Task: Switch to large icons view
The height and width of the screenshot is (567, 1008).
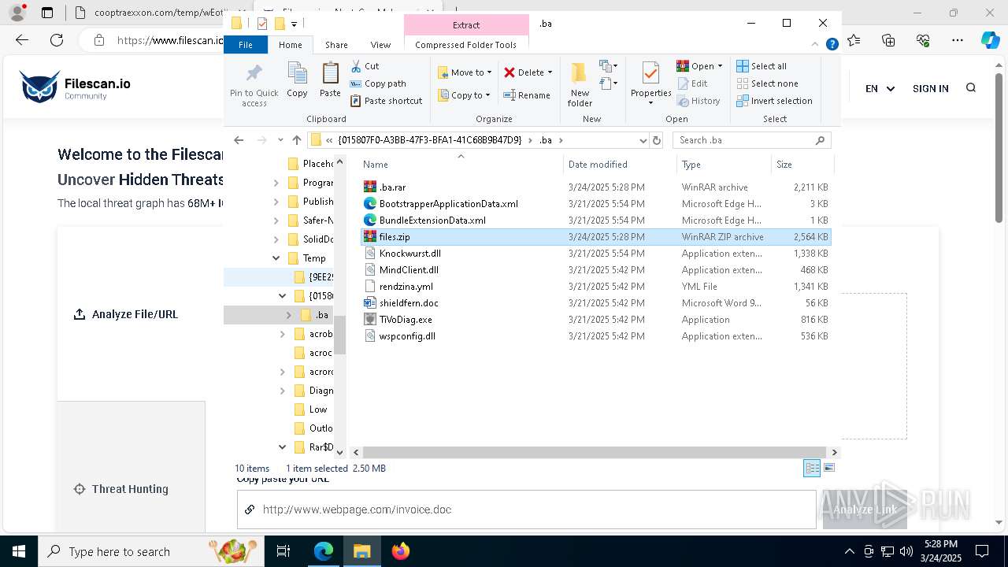Action: coord(828,468)
